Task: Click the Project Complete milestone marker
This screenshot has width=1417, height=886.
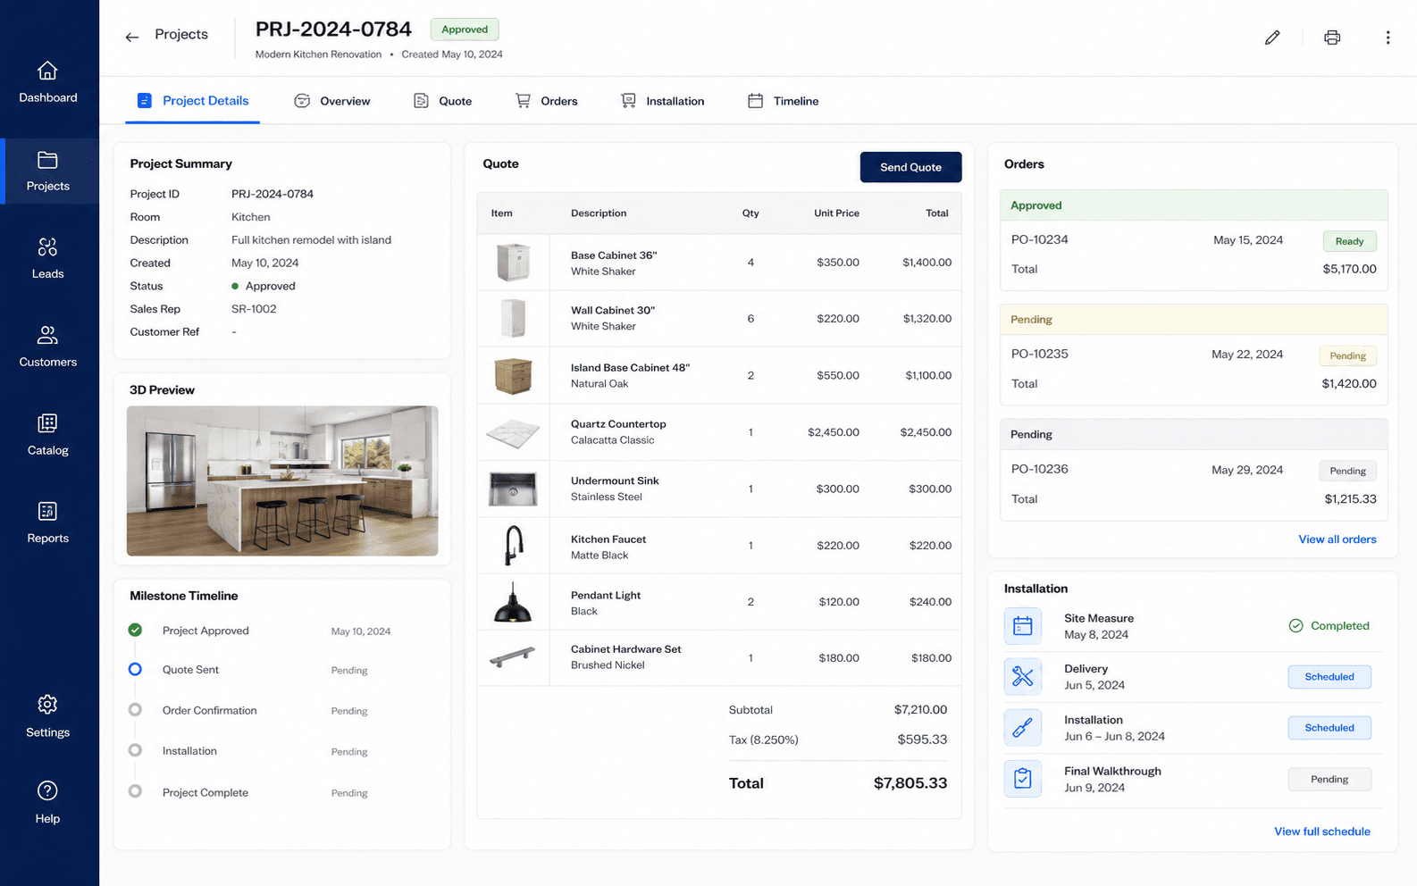Action: [135, 791]
